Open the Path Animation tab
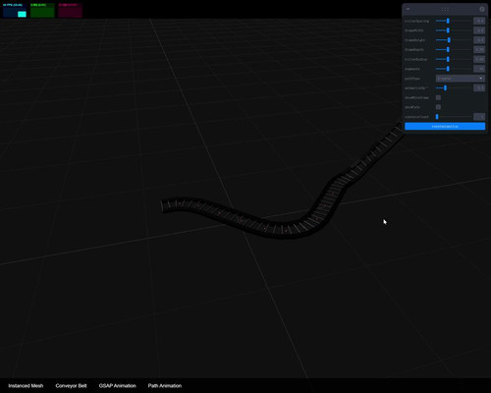This screenshot has width=491, height=393. (x=165, y=386)
